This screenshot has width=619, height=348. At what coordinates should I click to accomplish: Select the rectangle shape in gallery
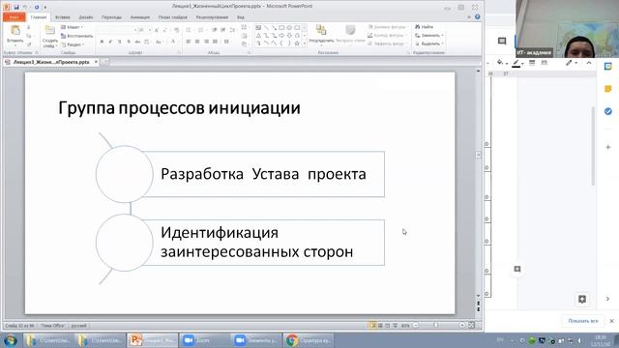coord(281,28)
